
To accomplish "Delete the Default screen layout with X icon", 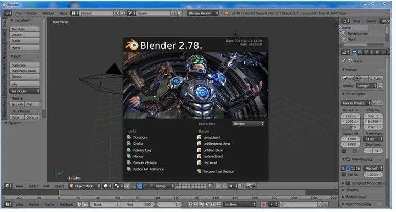I will 122,13.
